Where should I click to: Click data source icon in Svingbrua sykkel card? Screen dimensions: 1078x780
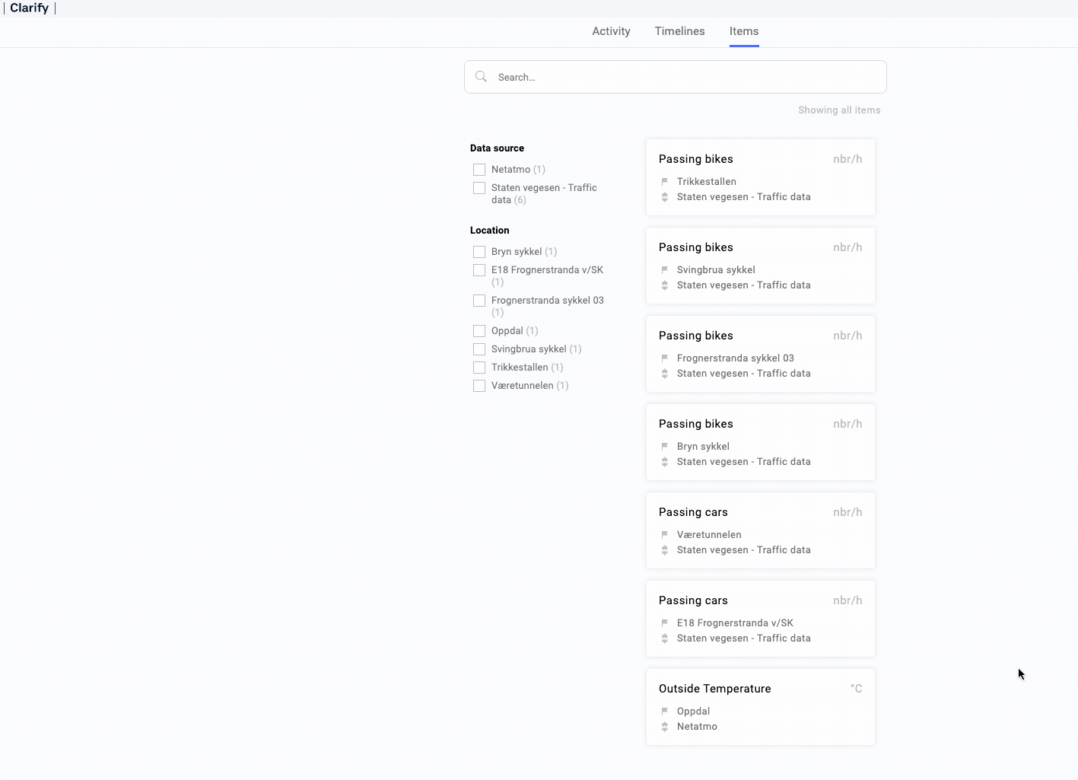(664, 285)
